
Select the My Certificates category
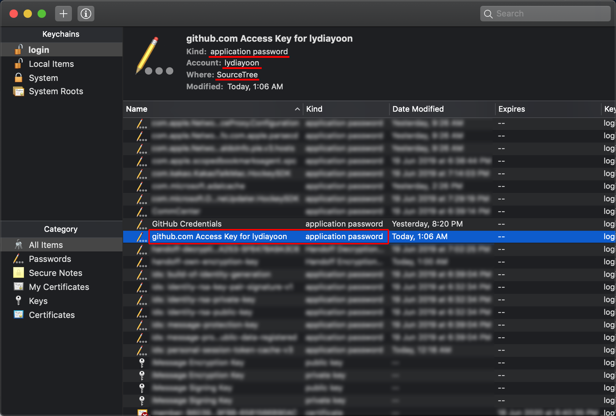coord(61,287)
